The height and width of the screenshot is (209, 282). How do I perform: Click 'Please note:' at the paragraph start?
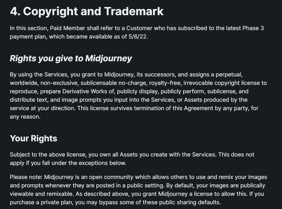point(26,177)
